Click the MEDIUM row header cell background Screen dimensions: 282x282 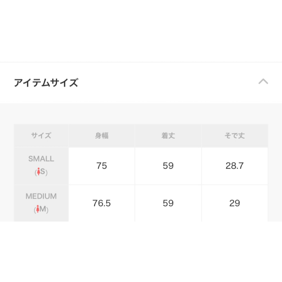tap(41, 203)
